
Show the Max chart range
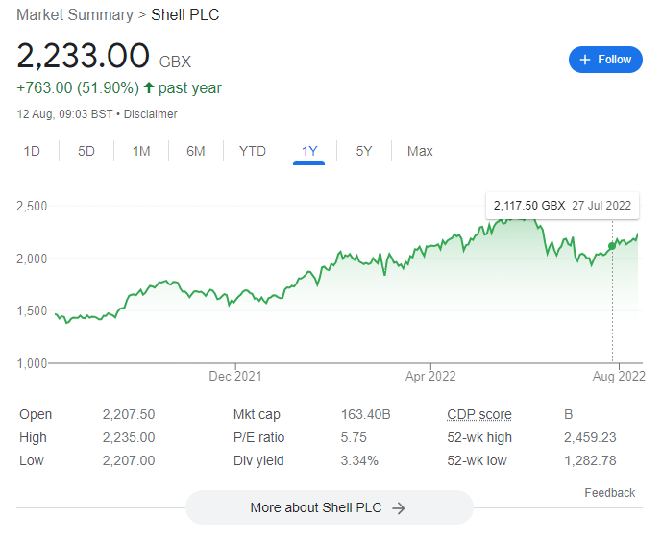pos(420,151)
